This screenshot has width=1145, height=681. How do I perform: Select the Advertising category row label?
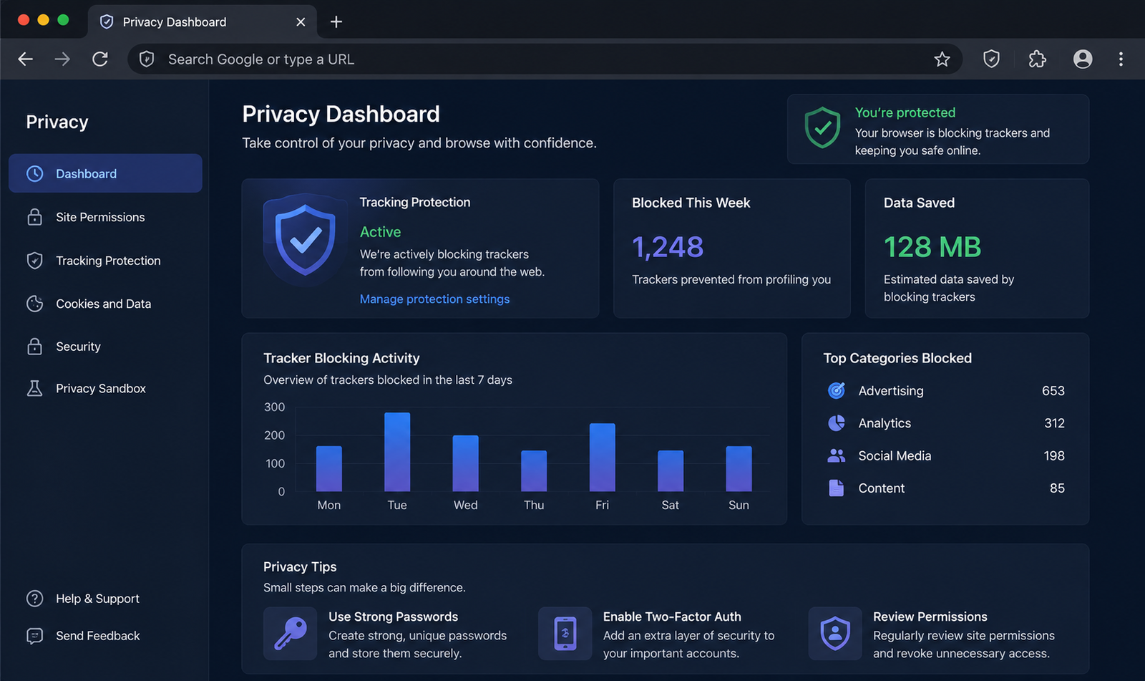[891, 391]
